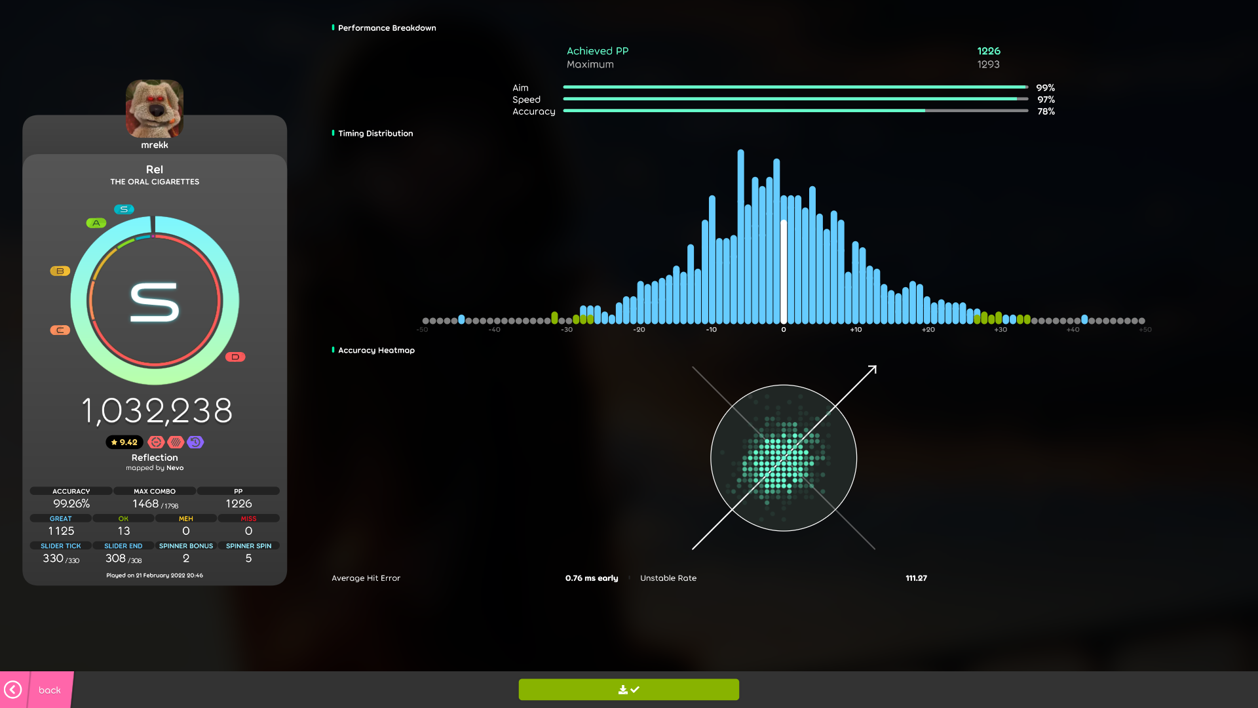Click the Hidden mod icon
The height and width of the screenshot is (708, 1258).
[175, 442]
